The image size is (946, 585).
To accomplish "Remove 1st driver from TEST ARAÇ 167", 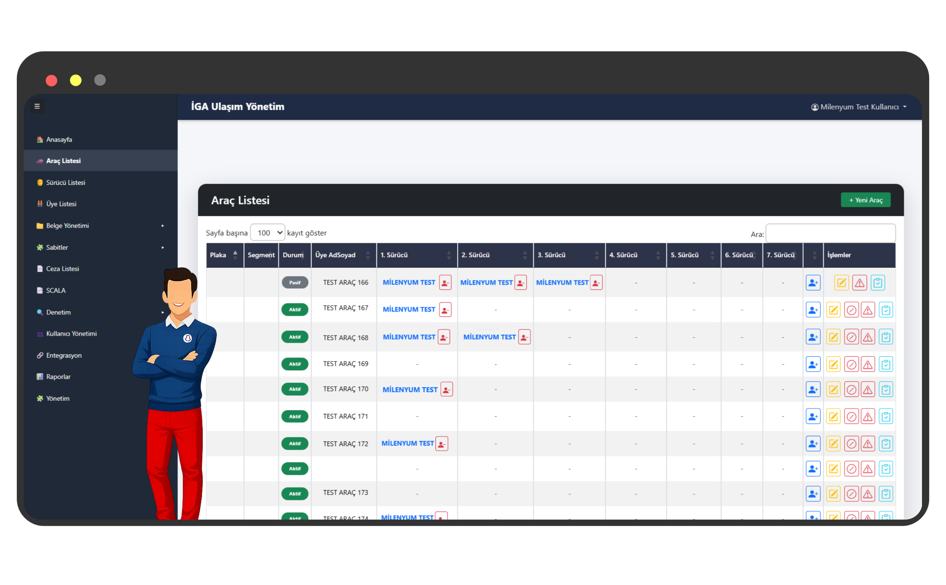I will pos(445,310).
